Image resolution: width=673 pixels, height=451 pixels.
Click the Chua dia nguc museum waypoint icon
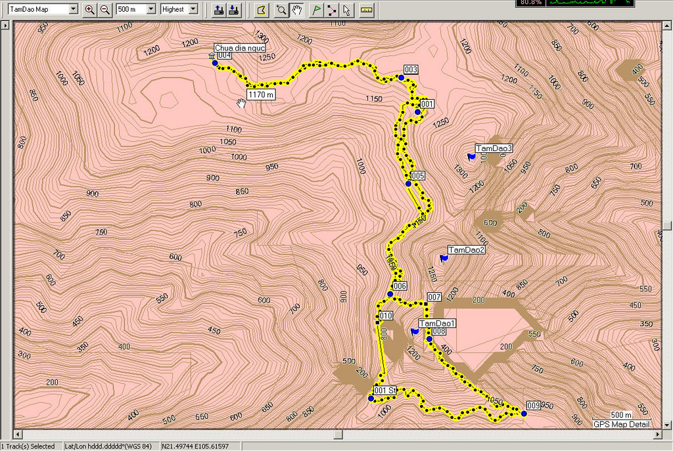click(211, 56)
